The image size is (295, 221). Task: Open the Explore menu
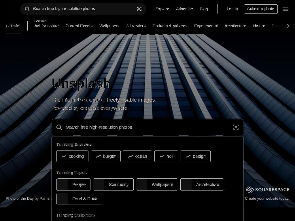pyautogui.click(x=162, y=9)
